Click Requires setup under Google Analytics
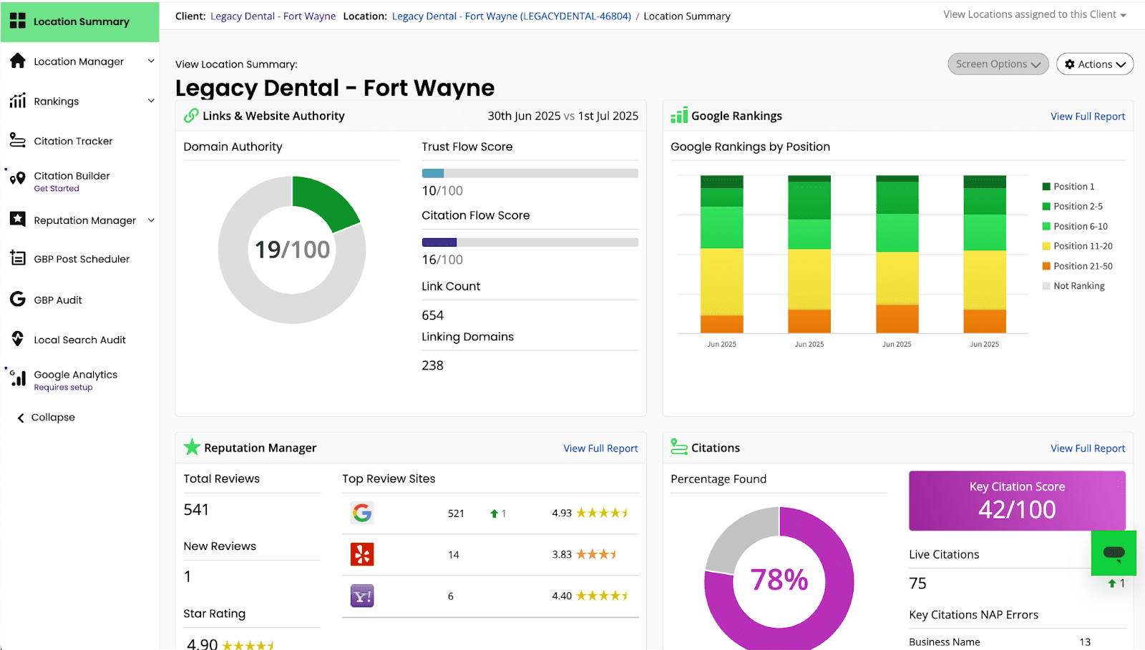 coord(63,388)
